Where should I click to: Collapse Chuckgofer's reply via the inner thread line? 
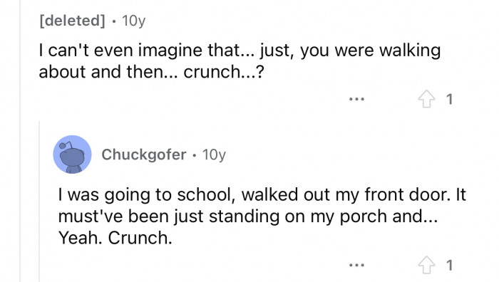click(x=39, y=202)
